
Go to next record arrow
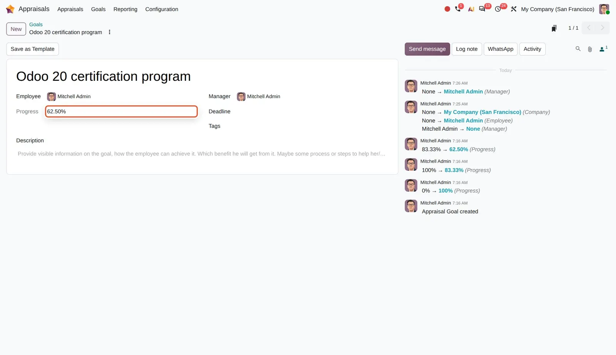603,28
